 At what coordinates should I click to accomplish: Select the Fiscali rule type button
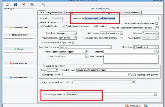click(x=18, y=49)
